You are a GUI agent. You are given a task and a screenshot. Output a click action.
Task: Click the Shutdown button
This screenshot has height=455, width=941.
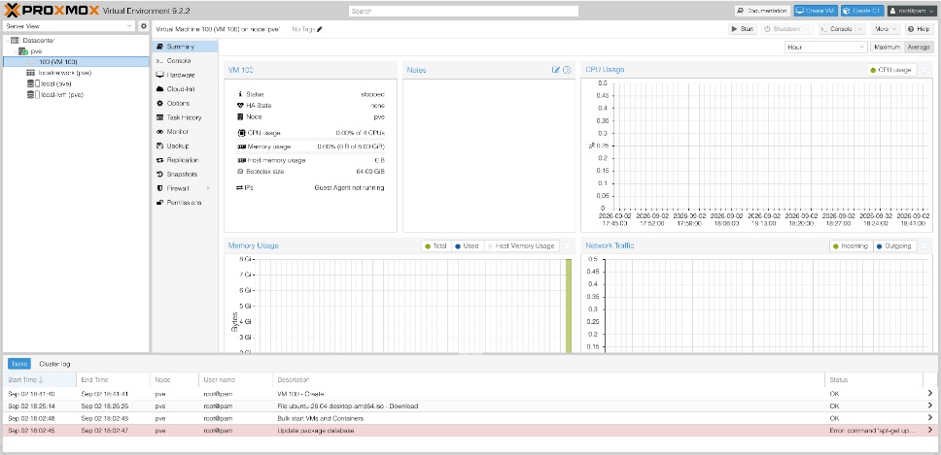click(x=783, y=29)
